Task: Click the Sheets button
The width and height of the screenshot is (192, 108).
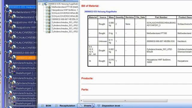Action: (85, 106)
